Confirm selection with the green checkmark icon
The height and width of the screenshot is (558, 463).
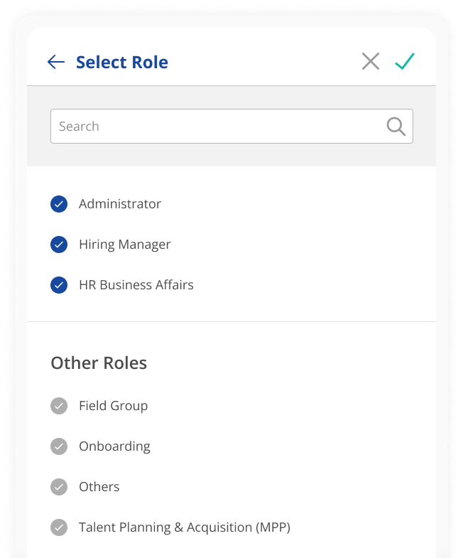[405, 61]
